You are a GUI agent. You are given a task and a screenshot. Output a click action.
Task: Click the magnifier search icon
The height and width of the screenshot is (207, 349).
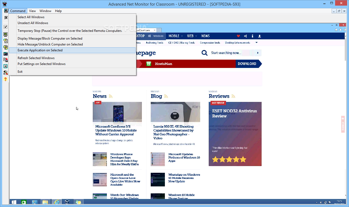(204, 53)
